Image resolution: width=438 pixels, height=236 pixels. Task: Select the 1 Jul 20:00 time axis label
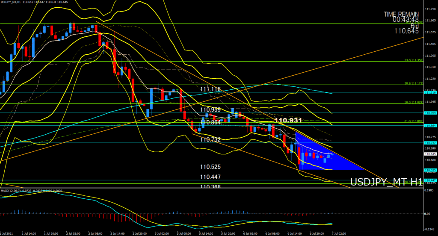coord(51,233)
